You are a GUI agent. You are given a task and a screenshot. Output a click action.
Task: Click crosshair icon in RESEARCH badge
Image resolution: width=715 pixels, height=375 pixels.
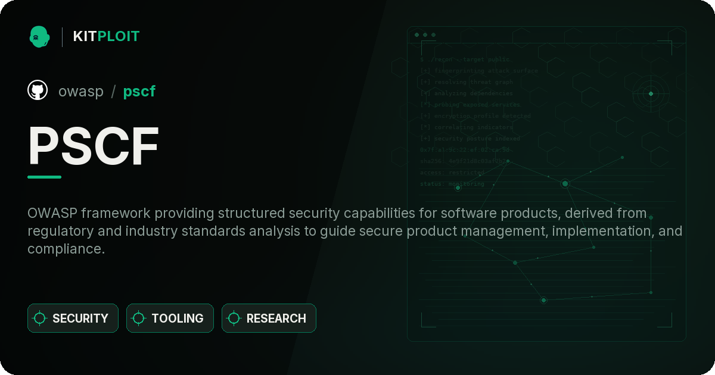pos(234,318)
